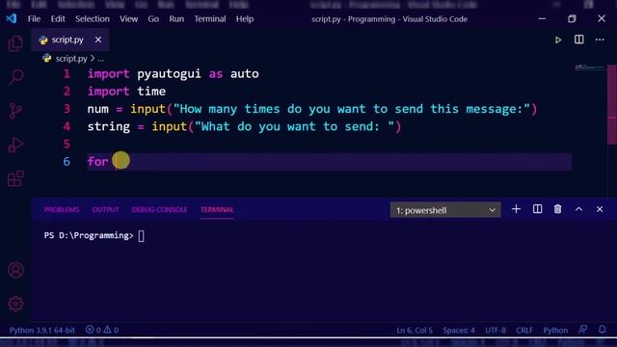The width and height of the screenshot is (617, 347).
Task: Open the Explorer view in activity bar
Action: pyautogui.click(x=15, y=43)
